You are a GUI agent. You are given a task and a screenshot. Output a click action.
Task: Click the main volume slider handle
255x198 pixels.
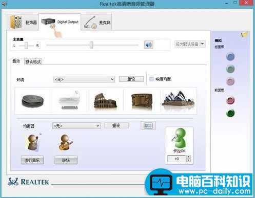91,45
